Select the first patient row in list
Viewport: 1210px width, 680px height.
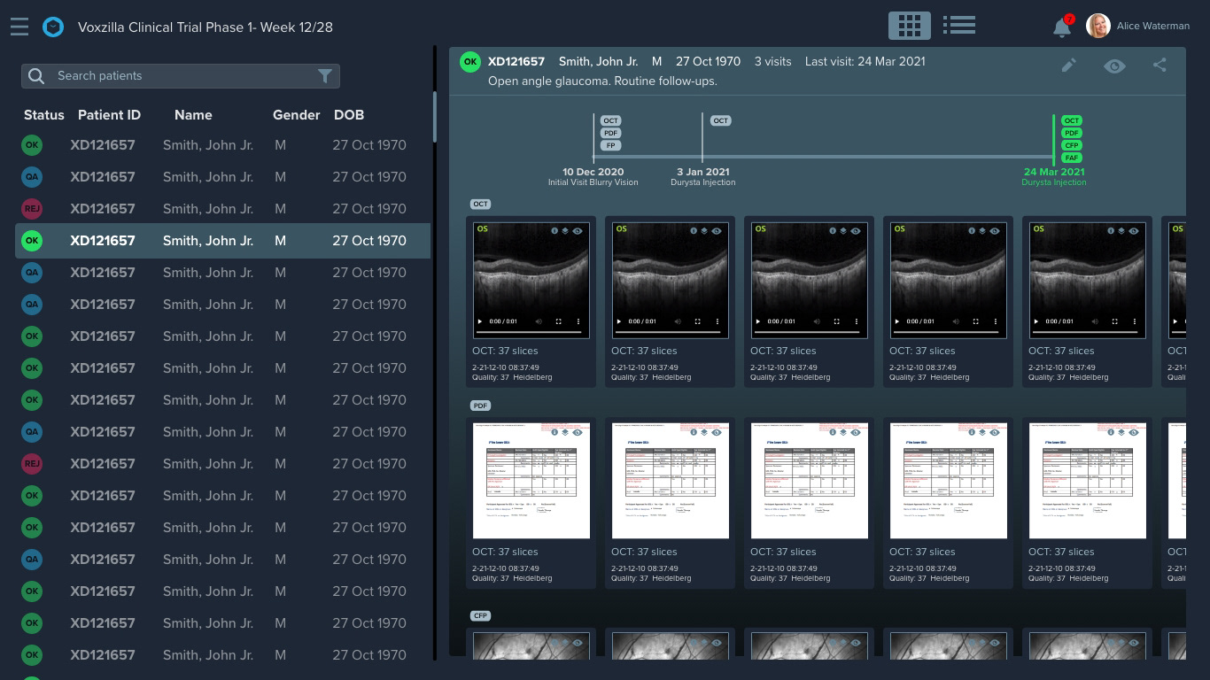(223, 145)
